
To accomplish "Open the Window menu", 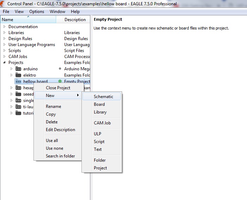I will click(57, 12).
